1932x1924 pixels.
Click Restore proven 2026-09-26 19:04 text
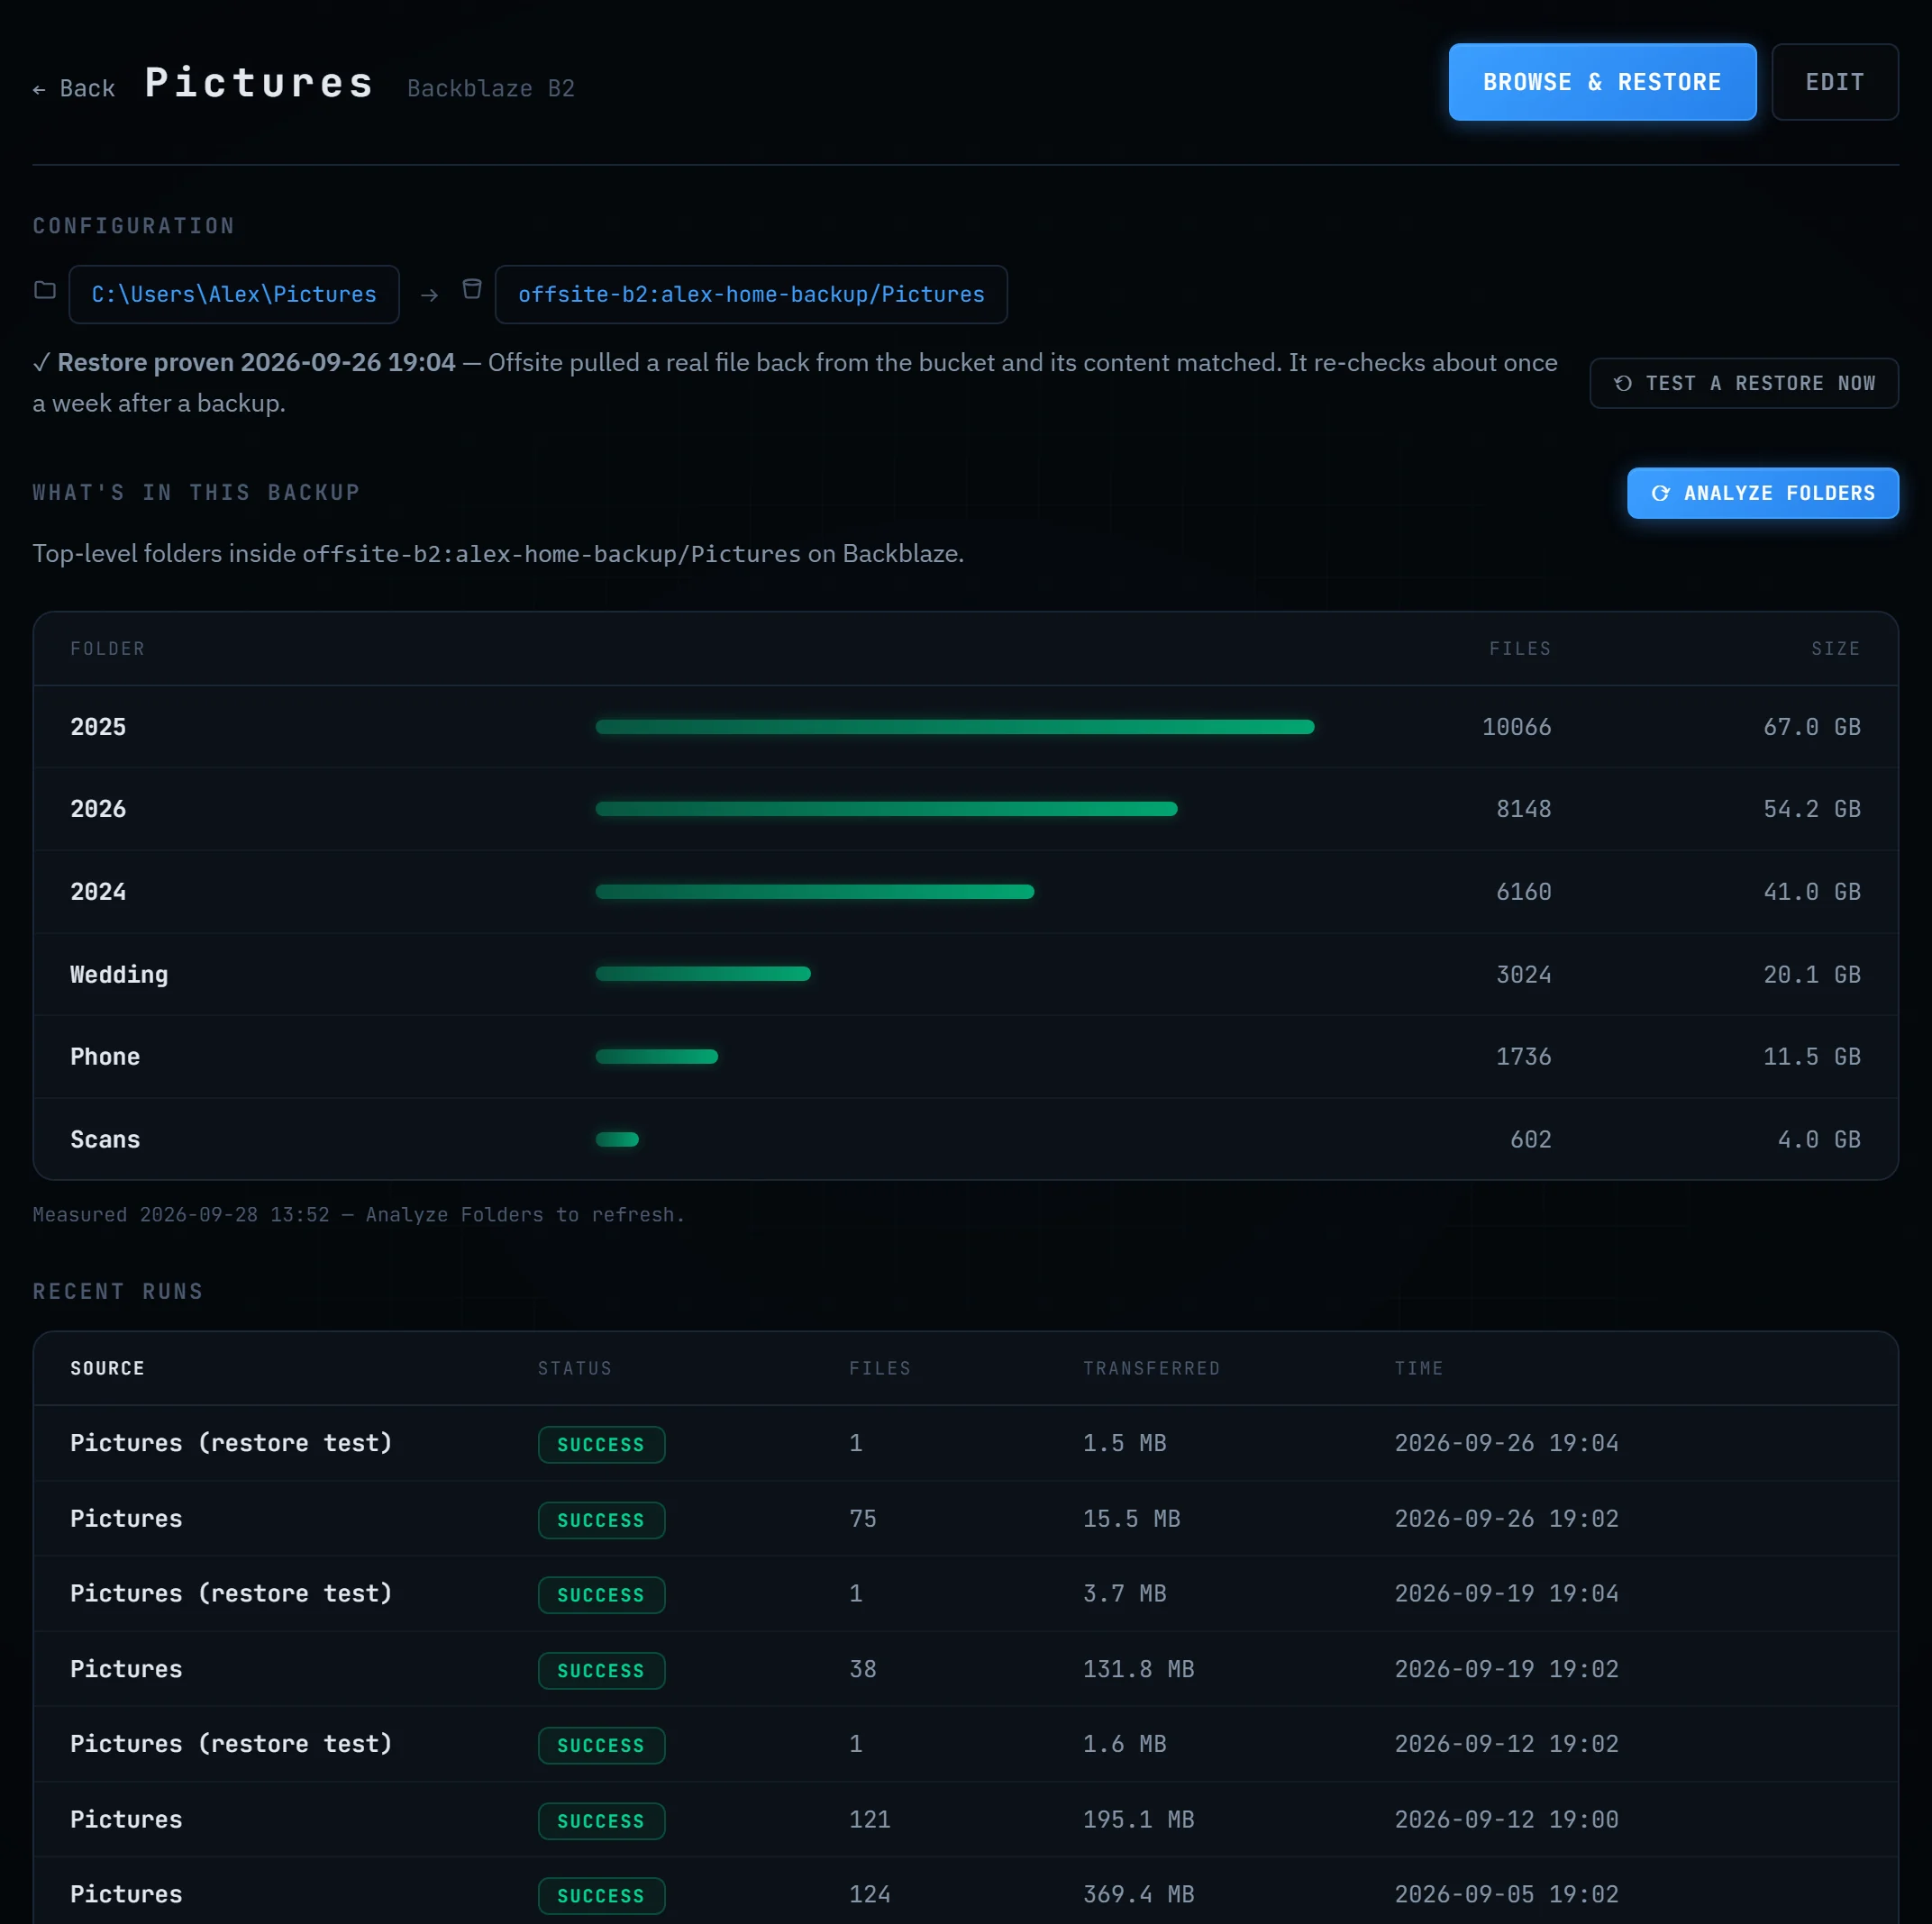pos(256,363)
